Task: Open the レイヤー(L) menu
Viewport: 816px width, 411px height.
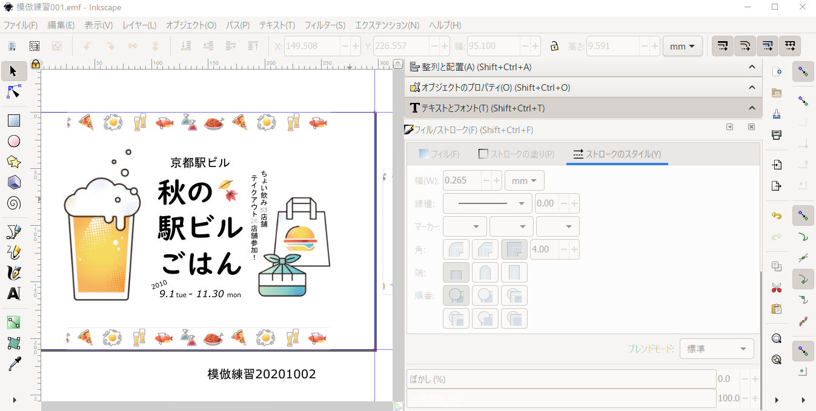Action: 139,25
